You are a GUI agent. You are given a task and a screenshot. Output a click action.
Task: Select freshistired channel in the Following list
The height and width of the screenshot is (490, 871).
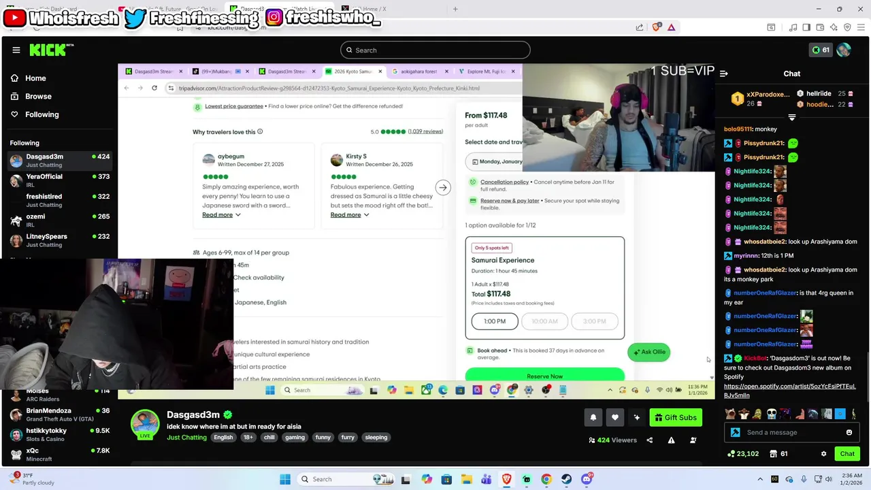[x=59, y=200]
